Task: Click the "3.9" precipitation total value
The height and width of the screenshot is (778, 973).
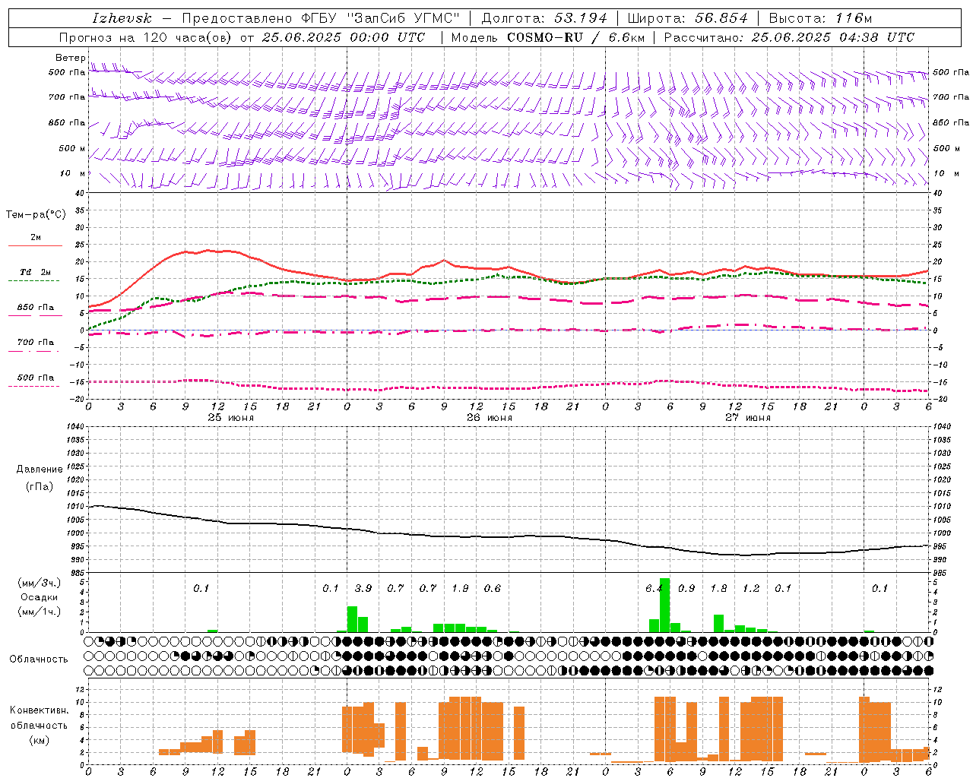Action: pos(363,589)
